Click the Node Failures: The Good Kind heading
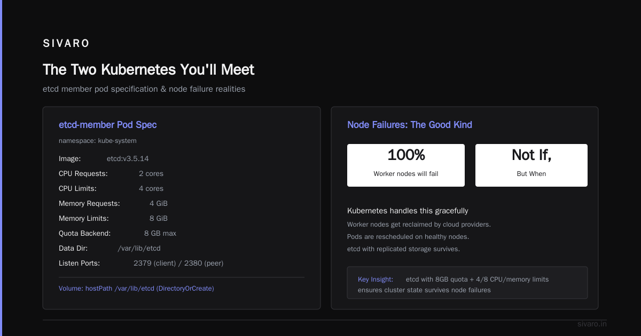641x336 pixels. pyautogui.click(x=410, y=125)
